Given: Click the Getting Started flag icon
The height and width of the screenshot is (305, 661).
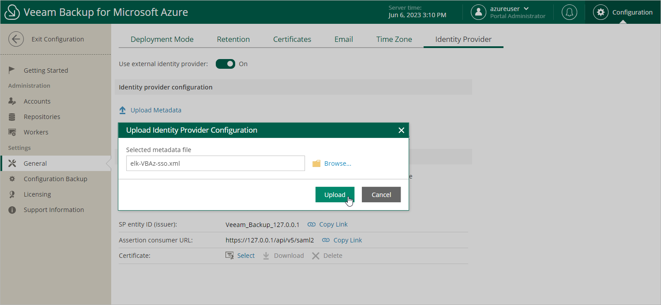Looking at the screenshot, I should pos(12,70).
